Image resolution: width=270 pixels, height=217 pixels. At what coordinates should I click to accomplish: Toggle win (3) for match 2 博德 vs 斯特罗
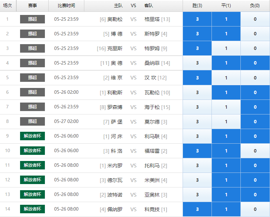pyautogui.click(x=197, y=34)
